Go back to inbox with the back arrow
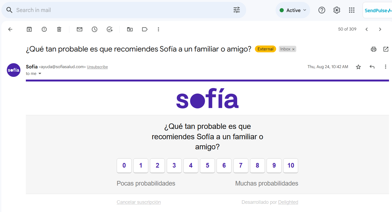Image resolution: width=392 pixels, height=212 pixels. [x=10, y=29]
